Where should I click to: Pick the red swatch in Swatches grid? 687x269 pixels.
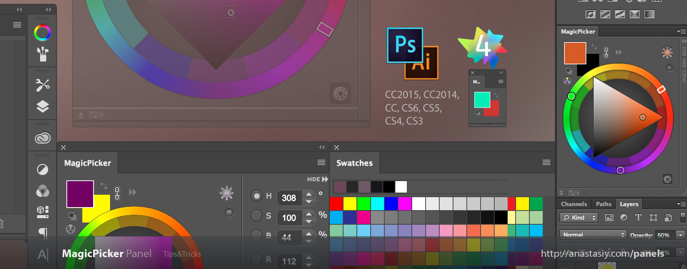point(336,204)
